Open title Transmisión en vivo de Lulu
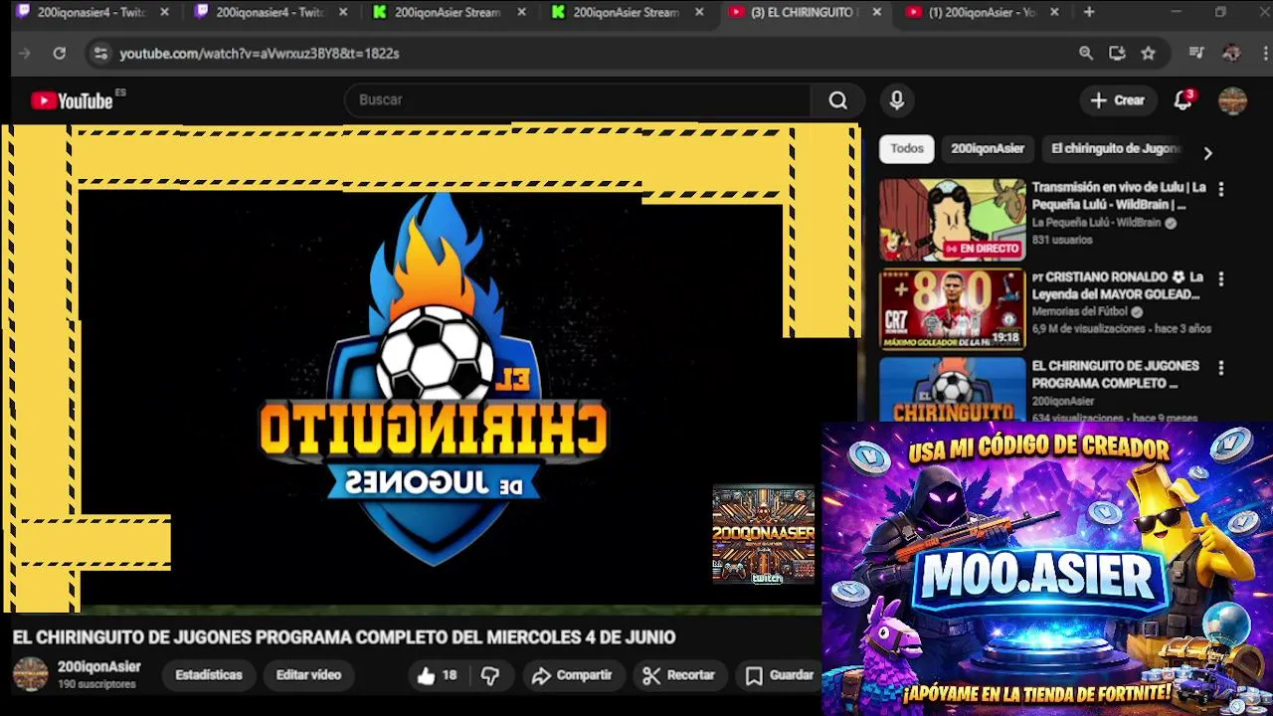The image size is (1273, 716). (x=1119, y=196)
